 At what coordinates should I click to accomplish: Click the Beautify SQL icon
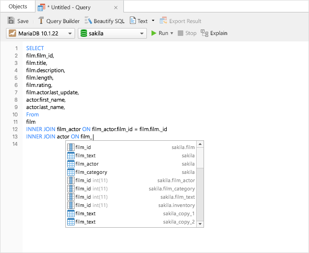coord(88,21)
